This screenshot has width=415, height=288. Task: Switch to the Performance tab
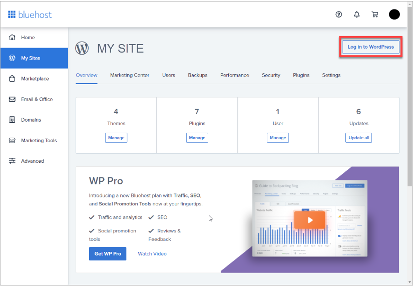(235, 75)
